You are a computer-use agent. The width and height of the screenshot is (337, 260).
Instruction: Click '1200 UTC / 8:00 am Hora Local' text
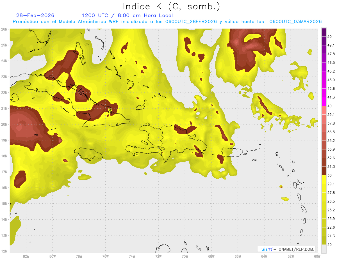pos(127,15)
